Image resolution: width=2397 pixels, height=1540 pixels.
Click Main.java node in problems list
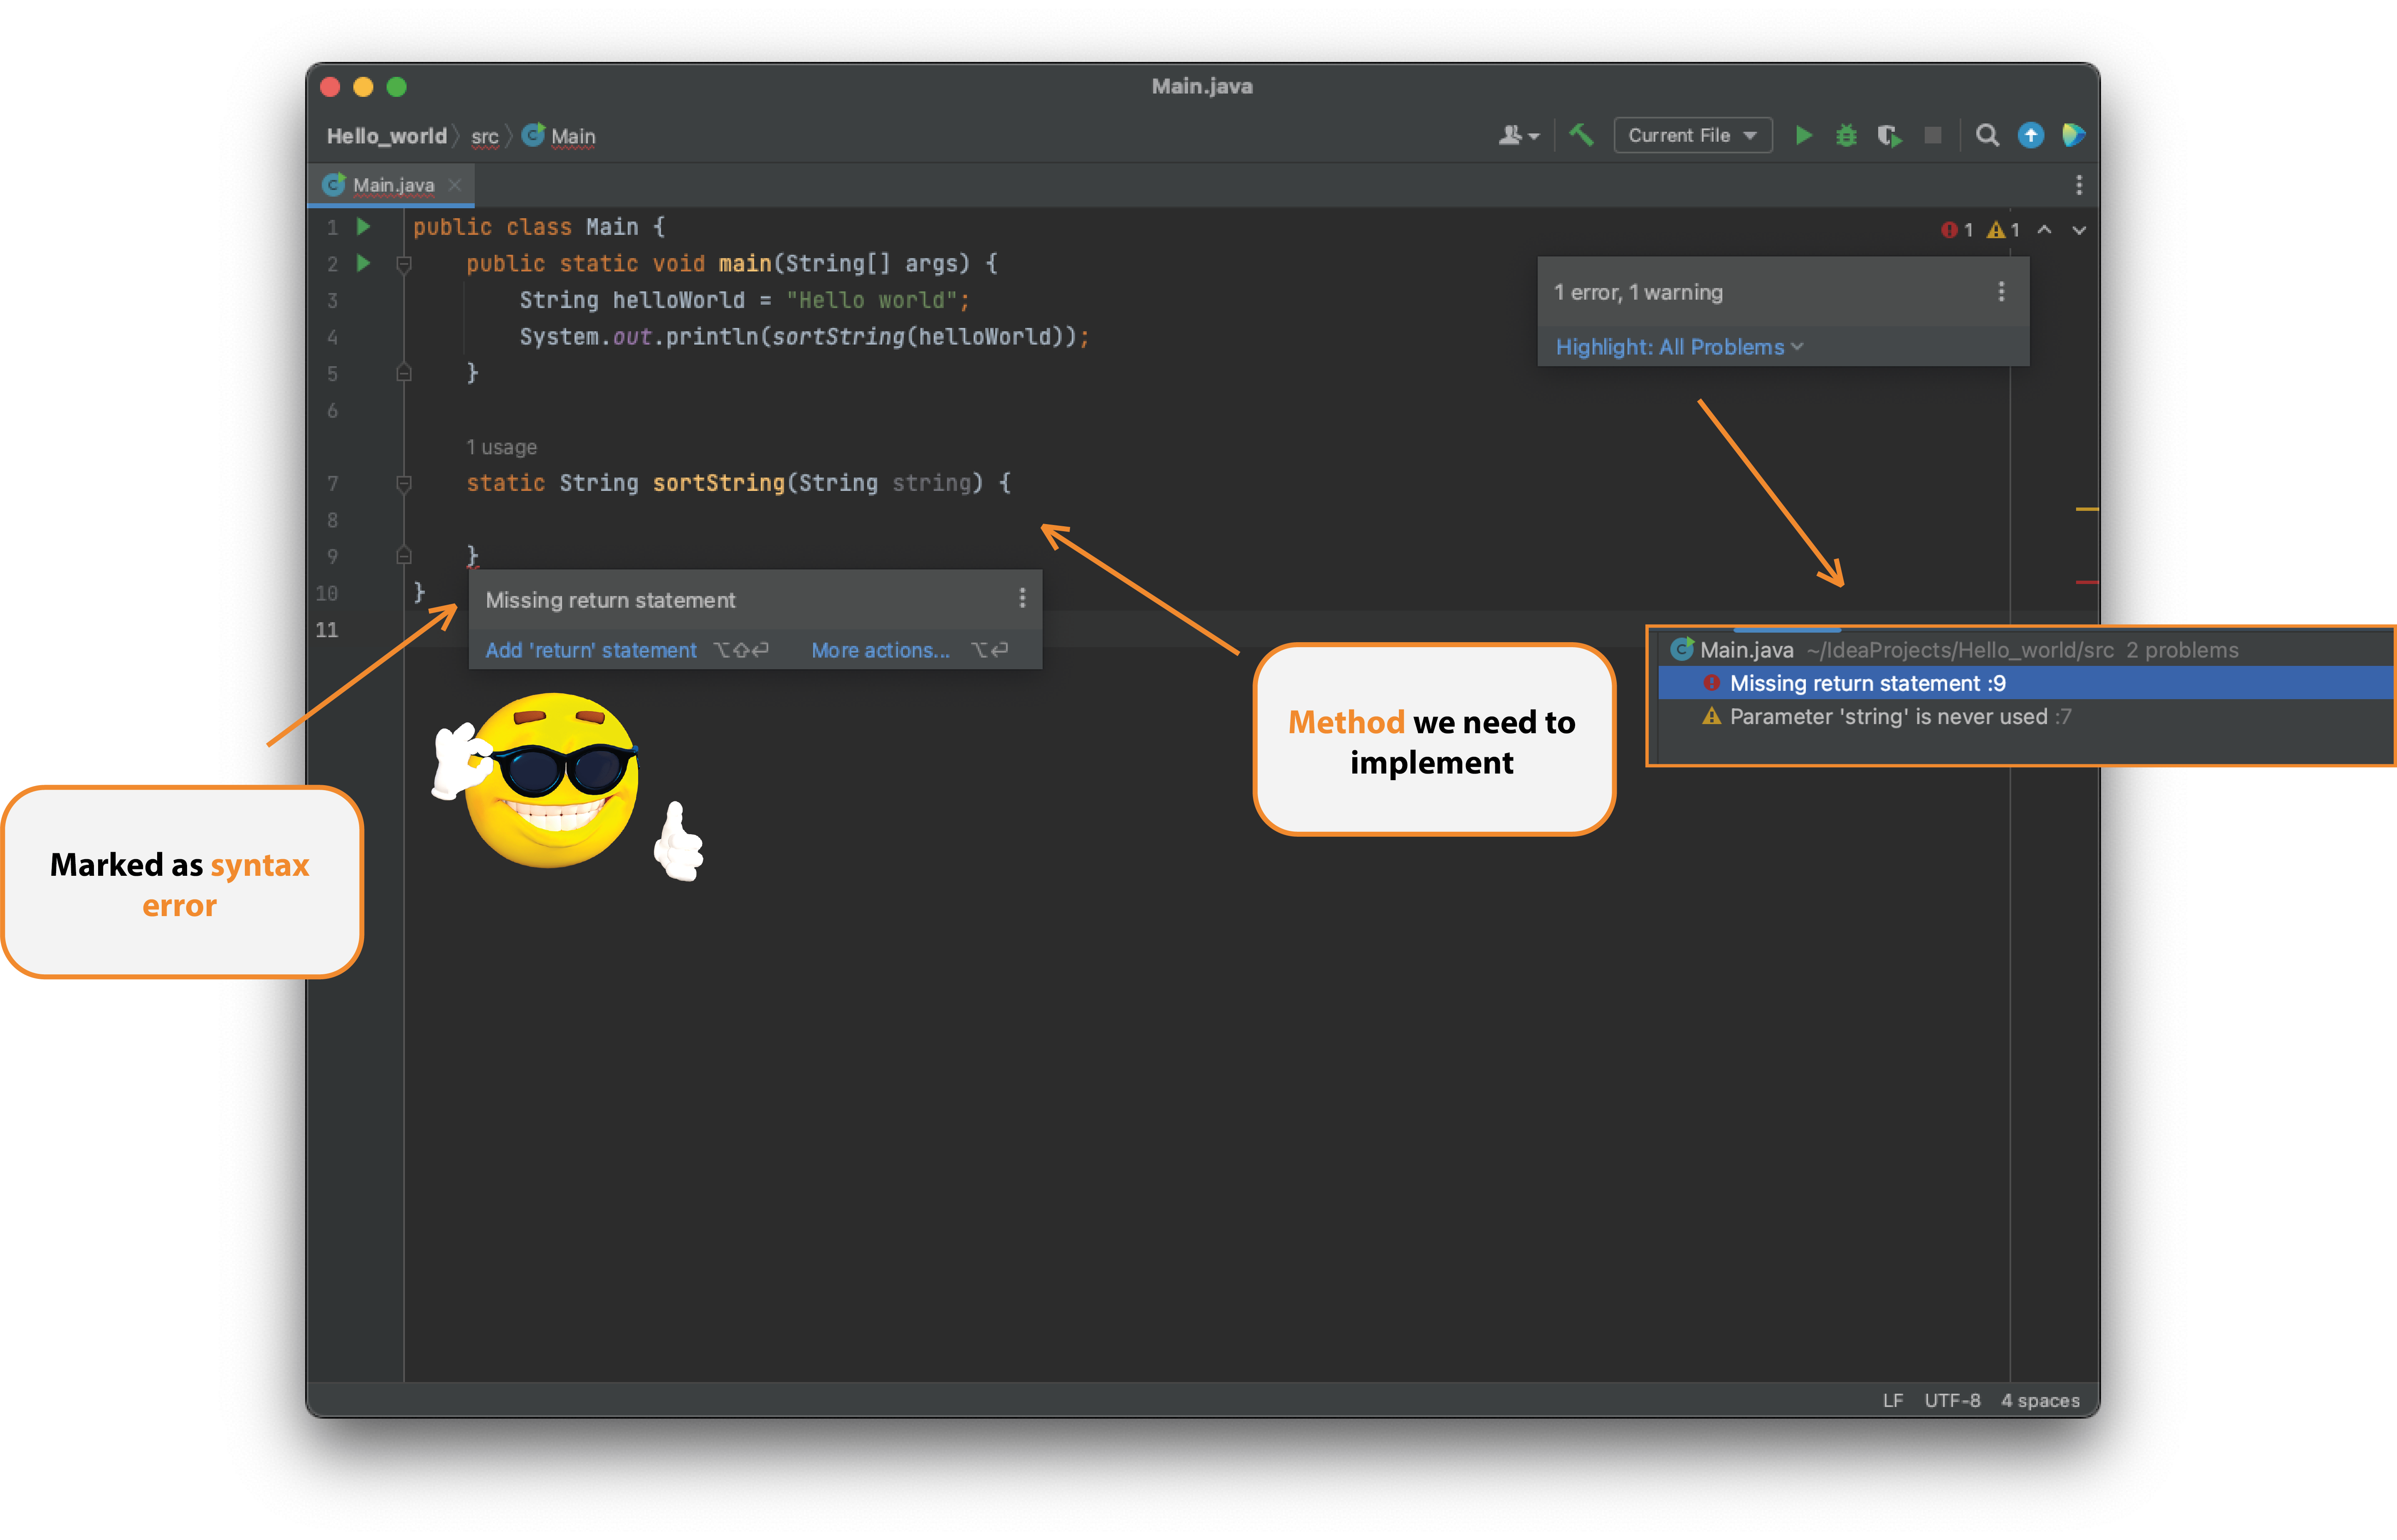tap(1746, 650)
